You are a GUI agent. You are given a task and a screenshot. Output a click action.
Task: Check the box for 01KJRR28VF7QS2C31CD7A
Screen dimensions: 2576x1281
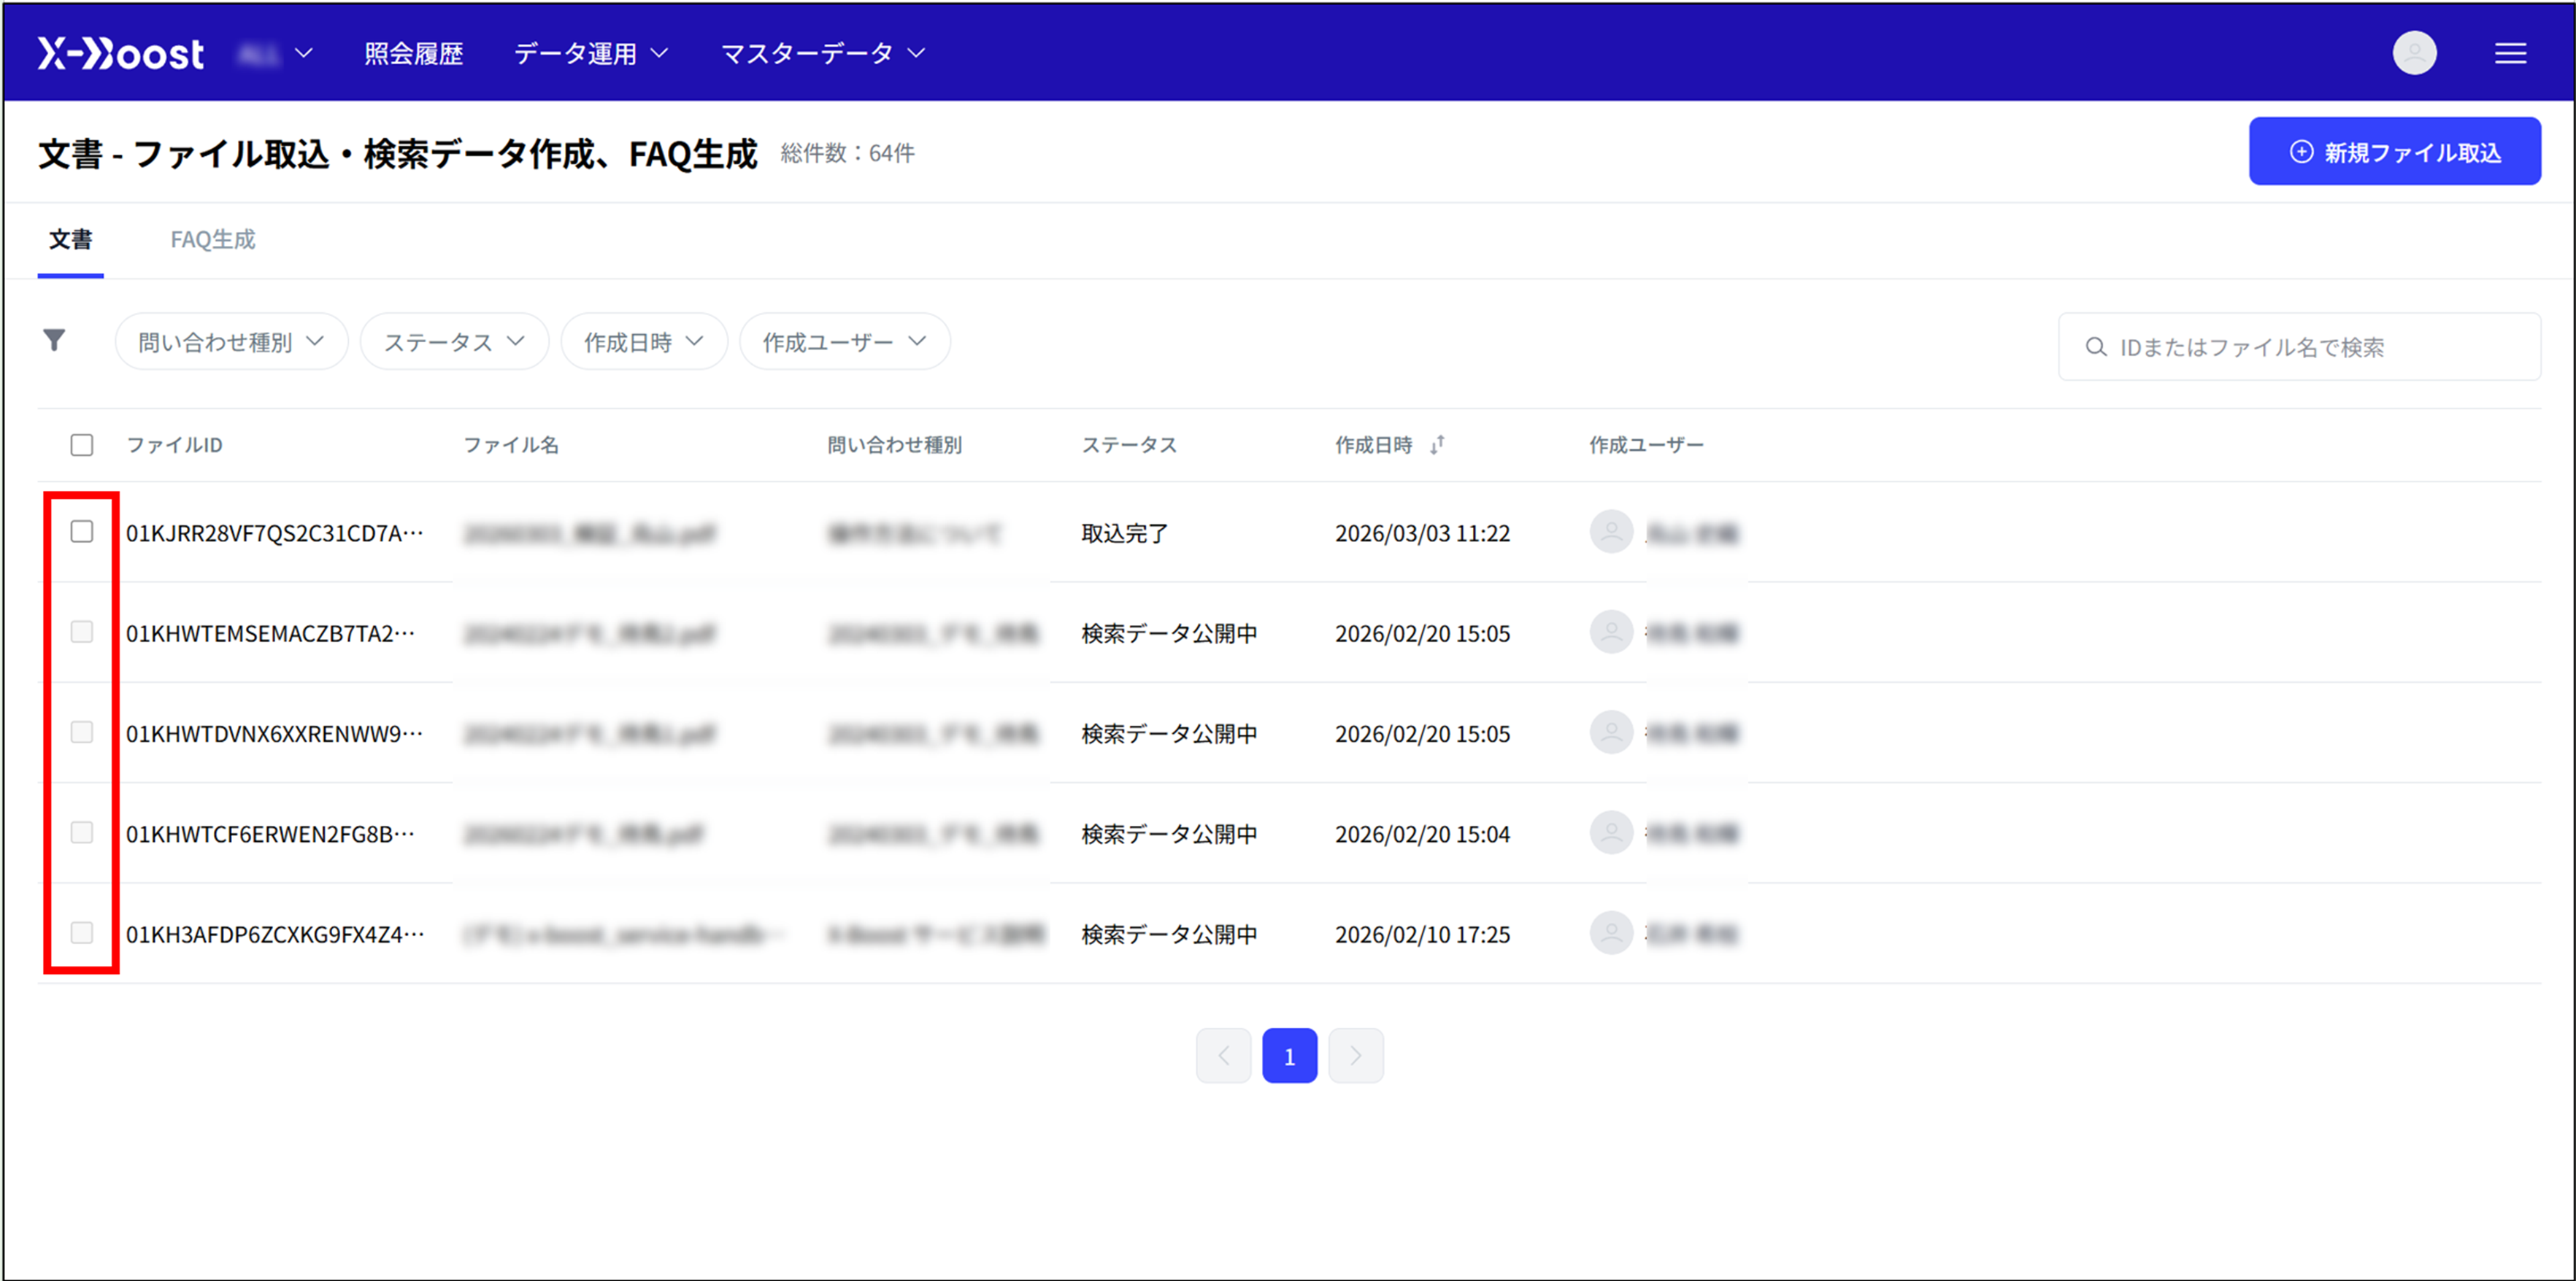(x=82, y=532)
